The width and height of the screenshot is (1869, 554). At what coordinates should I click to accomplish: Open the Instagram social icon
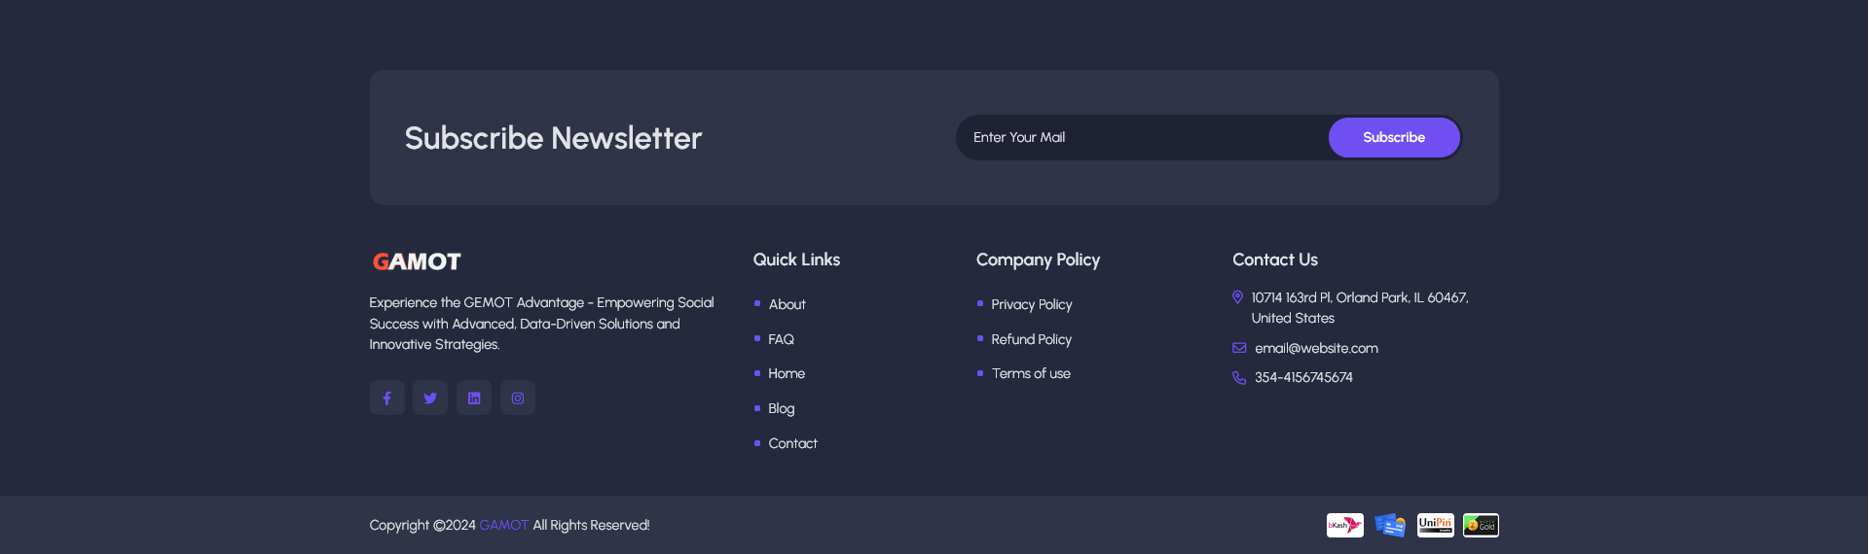518,398
